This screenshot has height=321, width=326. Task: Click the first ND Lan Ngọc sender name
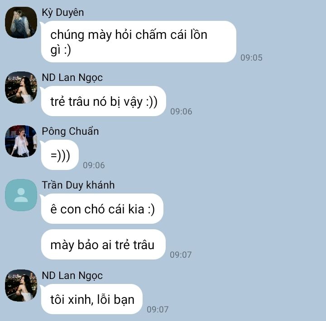coord(72,78)
